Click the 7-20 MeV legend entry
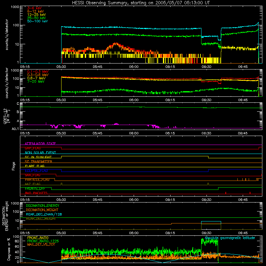Viewport: 266px width, 266px height. 36,81
